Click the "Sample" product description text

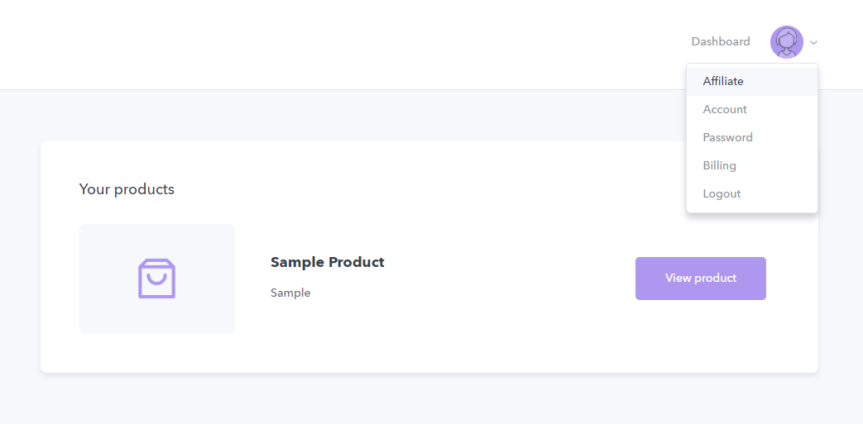[x=290, y=293]
